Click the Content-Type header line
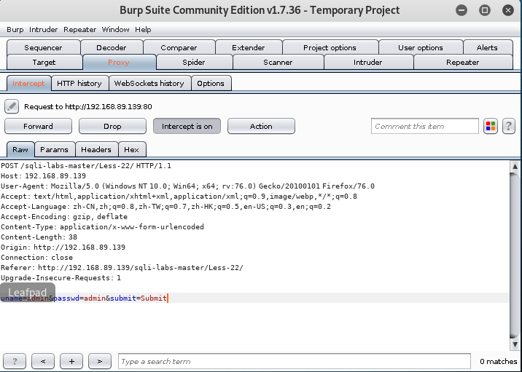Image resolution: width=522 pixels, height=372 pixels. pyautogui.click(x=102, y=227)
